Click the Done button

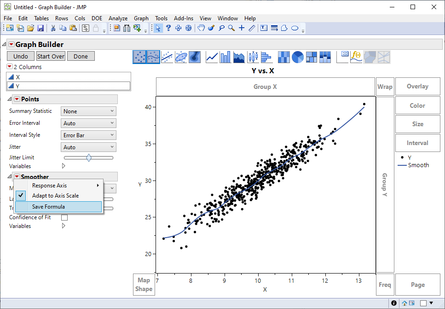pyautogui.click(x=81, y=56)
